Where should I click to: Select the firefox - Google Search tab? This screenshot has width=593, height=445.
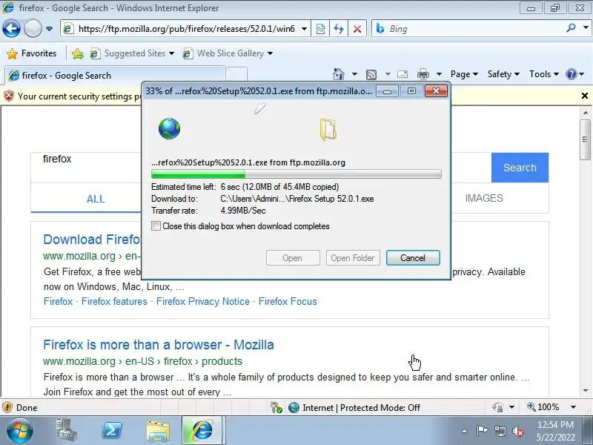tap(115, 76)
